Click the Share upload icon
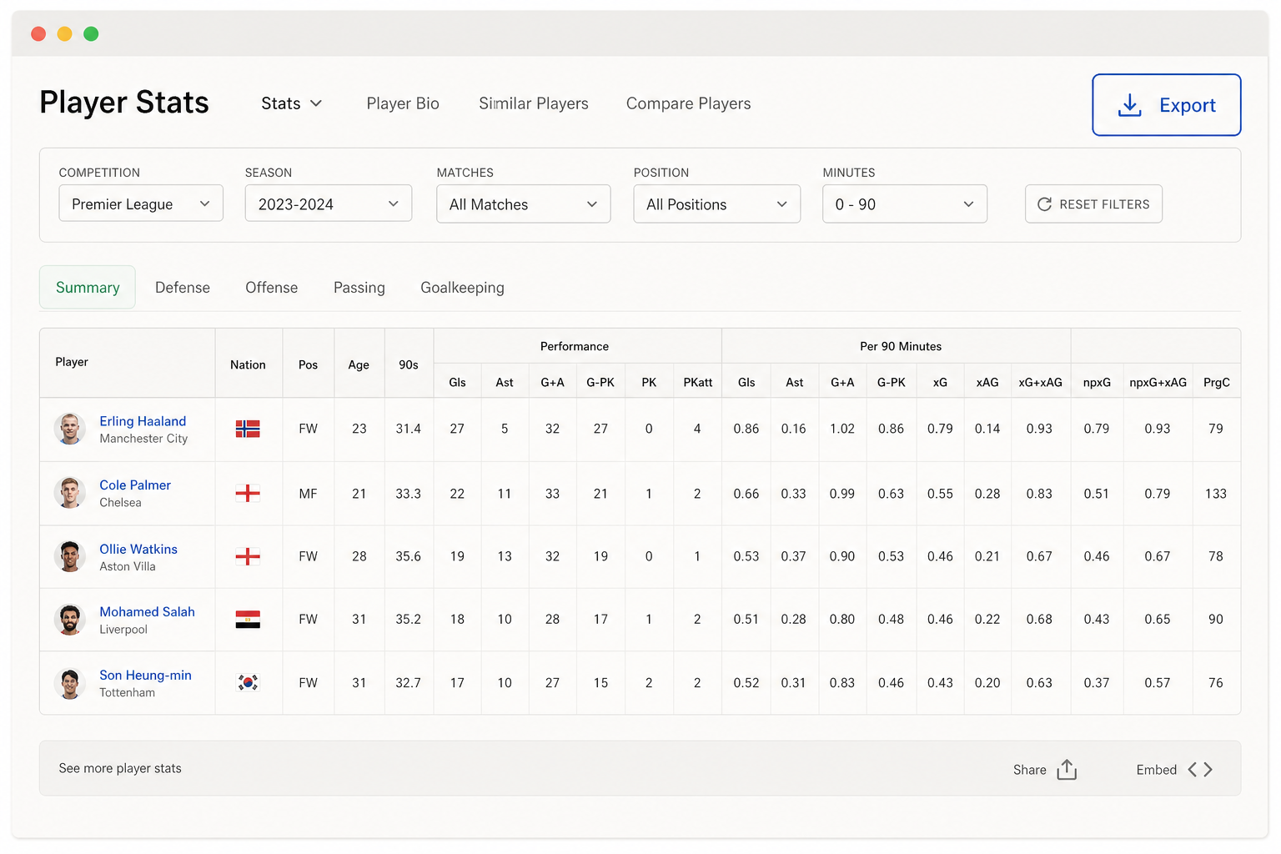Screen dimensions: 1281x854 pos(1067,770)
